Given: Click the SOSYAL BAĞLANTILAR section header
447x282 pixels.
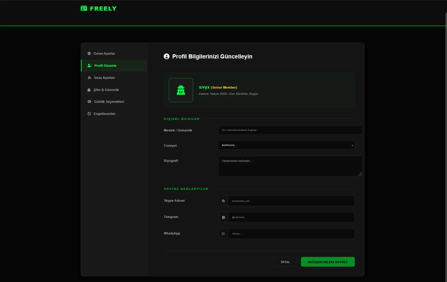Looking at the screenshot, I should 186,189.
